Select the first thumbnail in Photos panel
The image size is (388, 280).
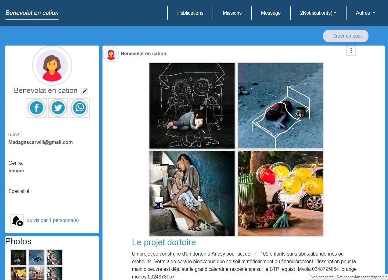point(18,257)
